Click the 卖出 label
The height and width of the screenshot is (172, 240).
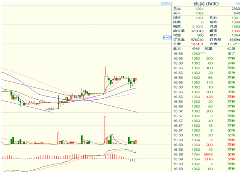point(177,9)
